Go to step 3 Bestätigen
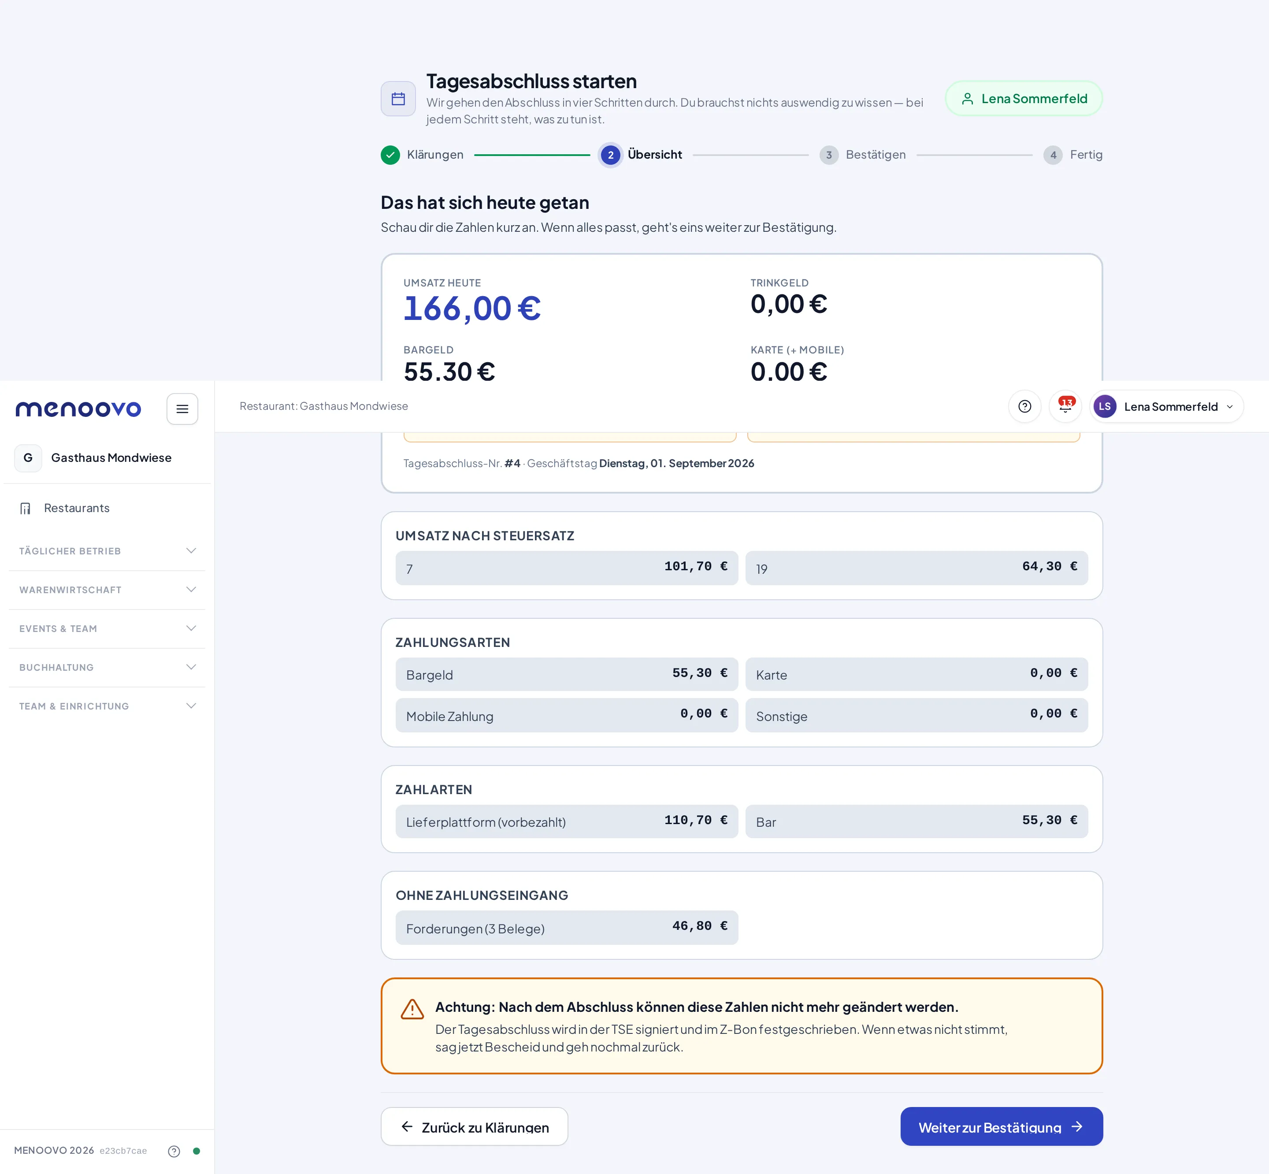The height and width of the screenshot is (1174, 1269). (862, 154)
